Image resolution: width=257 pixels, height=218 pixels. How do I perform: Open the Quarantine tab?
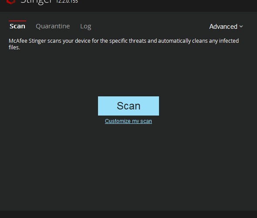tap(53, 26)
